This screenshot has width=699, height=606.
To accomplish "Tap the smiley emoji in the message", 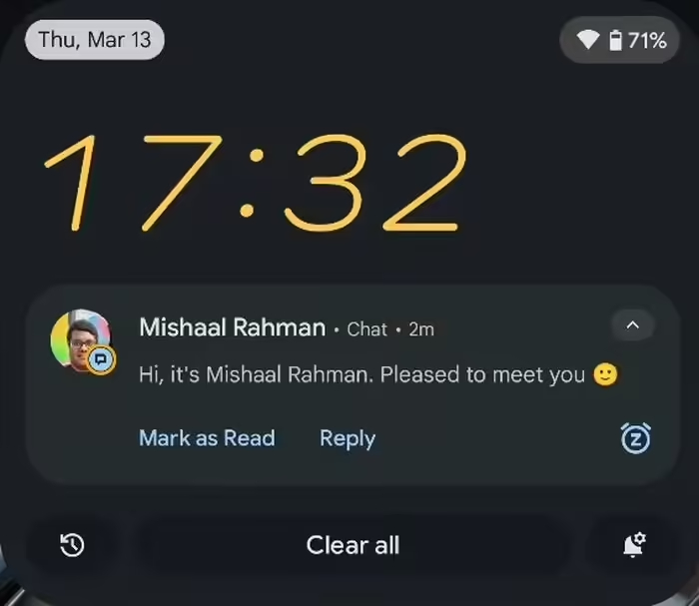I will coord(605,374).
